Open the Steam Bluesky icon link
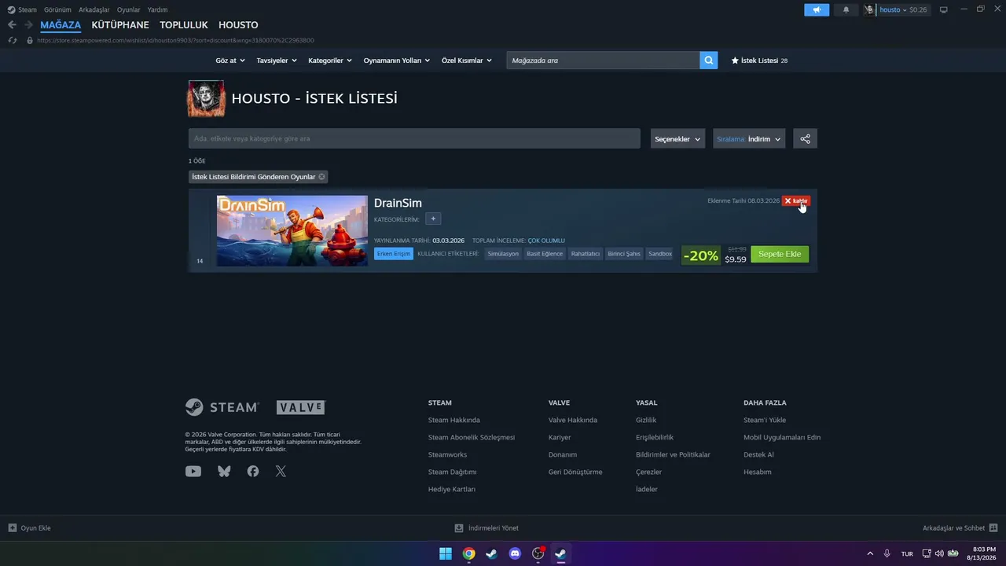The height and width of the screenshot is (566, 1006). [x=224, y=472]
